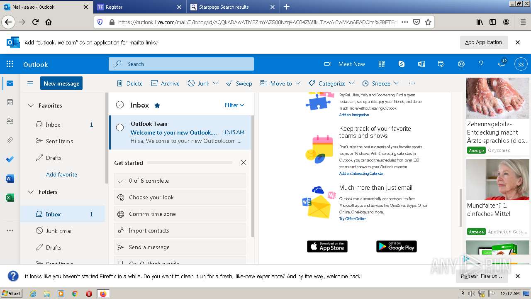Screen dimensions: 531x299
Task: Click New message button
Action: coord(61,83)
